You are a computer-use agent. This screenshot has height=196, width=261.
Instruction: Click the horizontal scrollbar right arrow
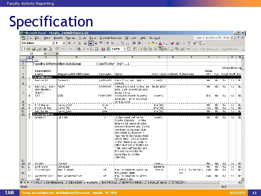click(x=240, y=182)
